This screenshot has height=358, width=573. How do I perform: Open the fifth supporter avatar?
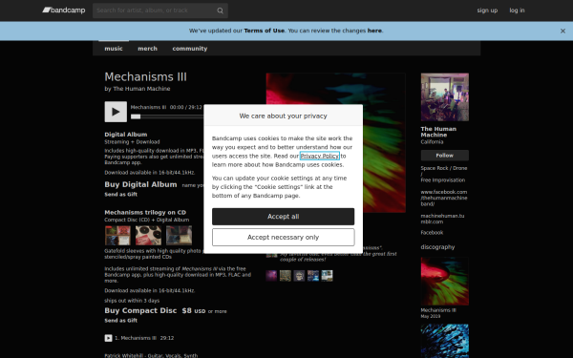[327, 276]
